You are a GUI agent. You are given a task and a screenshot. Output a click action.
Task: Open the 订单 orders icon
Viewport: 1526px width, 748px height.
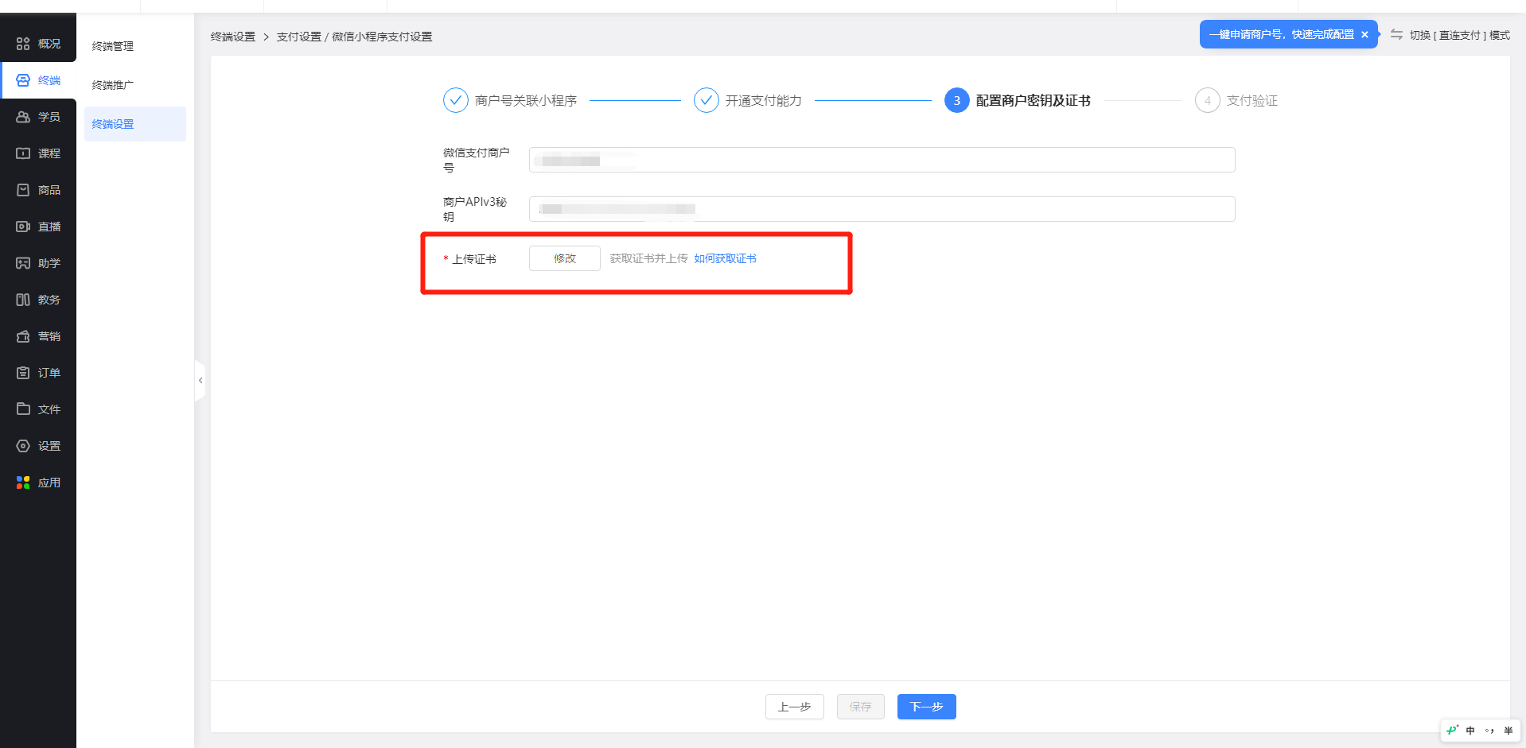point(23,373)
